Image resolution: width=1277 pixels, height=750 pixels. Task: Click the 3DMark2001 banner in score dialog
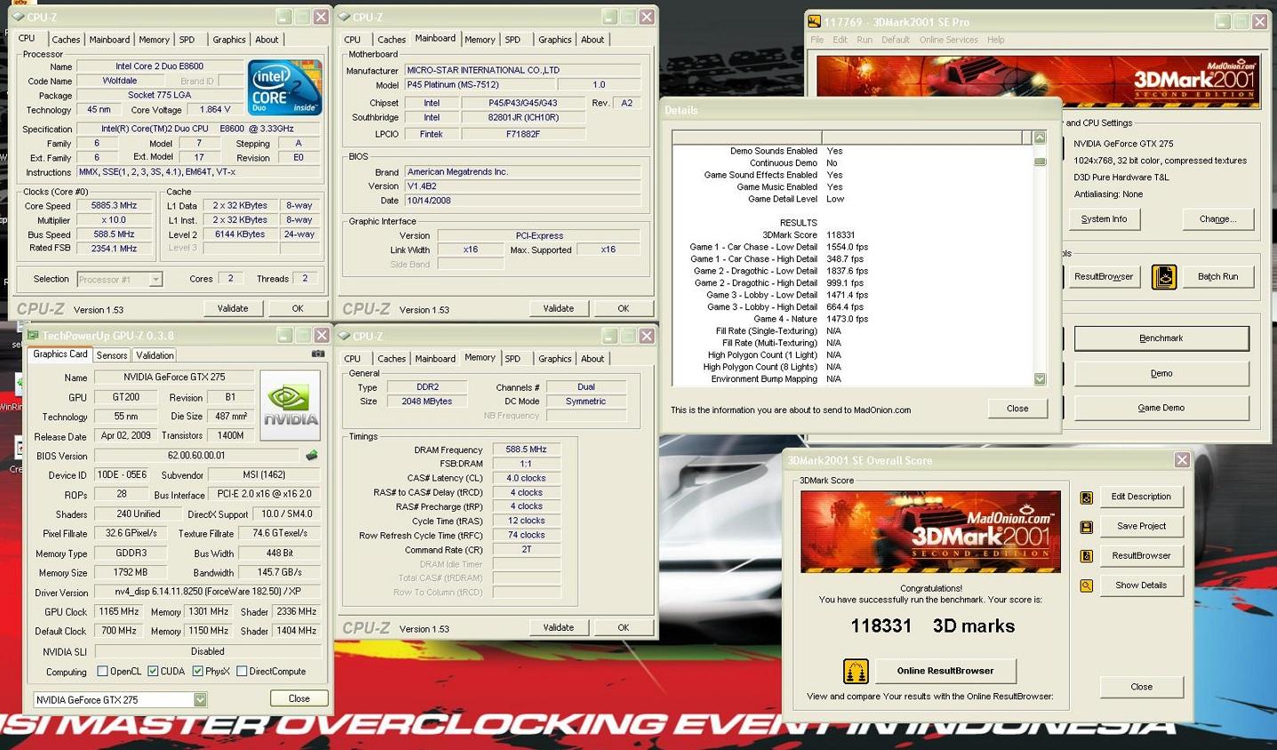930,531
